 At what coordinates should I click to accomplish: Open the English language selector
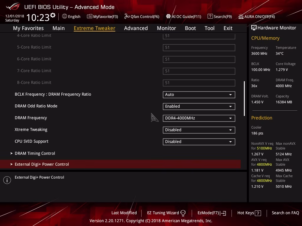coord(71,16)
